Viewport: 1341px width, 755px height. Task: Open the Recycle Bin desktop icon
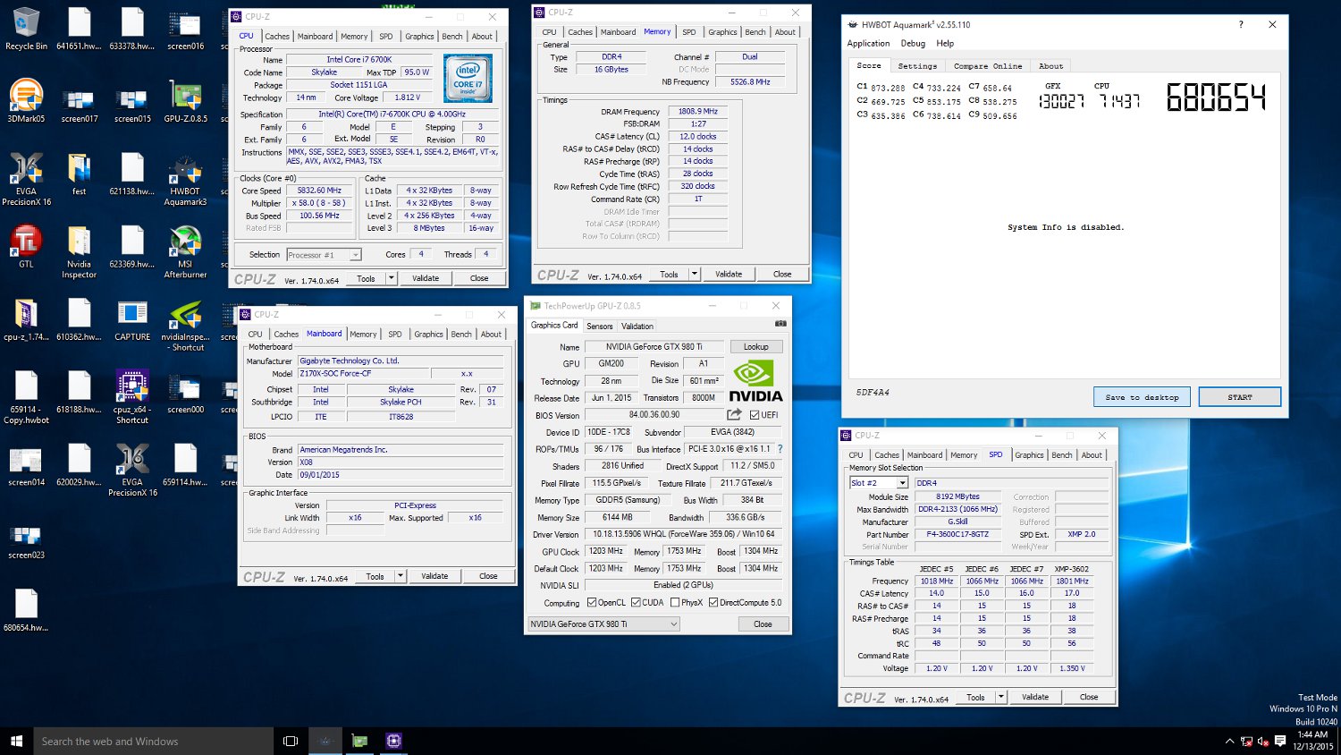[x=26, y=30]
